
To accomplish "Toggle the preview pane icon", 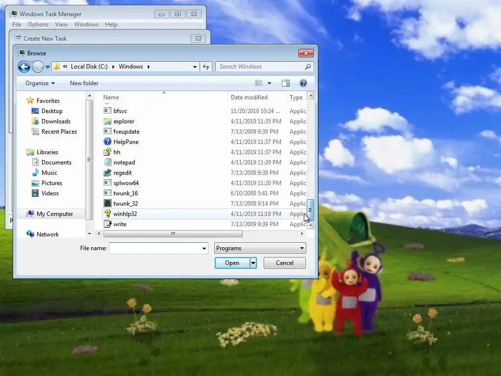I will point(286,83).
